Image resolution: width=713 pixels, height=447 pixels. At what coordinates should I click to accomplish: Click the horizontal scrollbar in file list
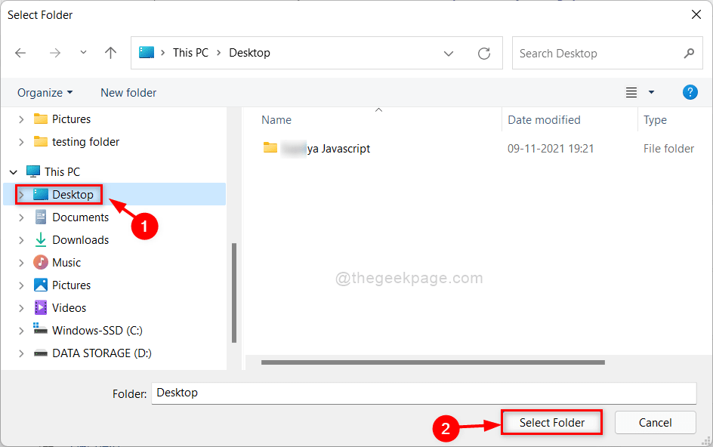pos(433,362)
